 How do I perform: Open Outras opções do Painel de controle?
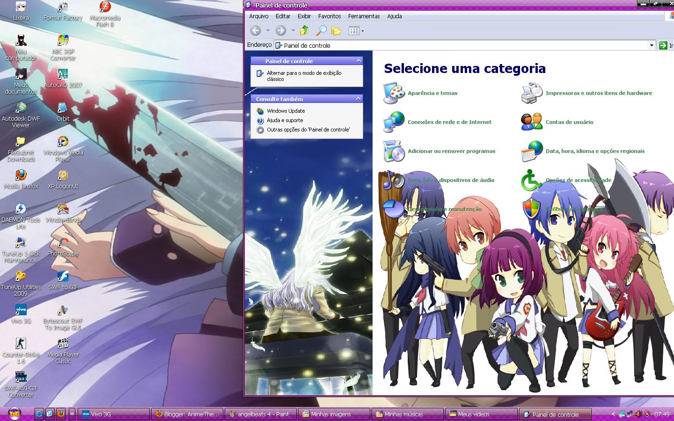[308, 130]
